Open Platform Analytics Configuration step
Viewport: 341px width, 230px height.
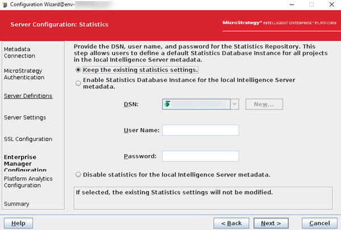click(28, 182)
